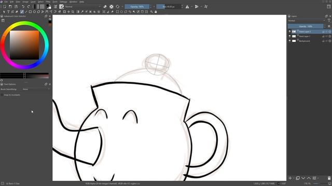Adjust the brush Opacity slider in toolbar
Image resolution: width=332 pixels, height=186 pixels.
pos(137,7)
